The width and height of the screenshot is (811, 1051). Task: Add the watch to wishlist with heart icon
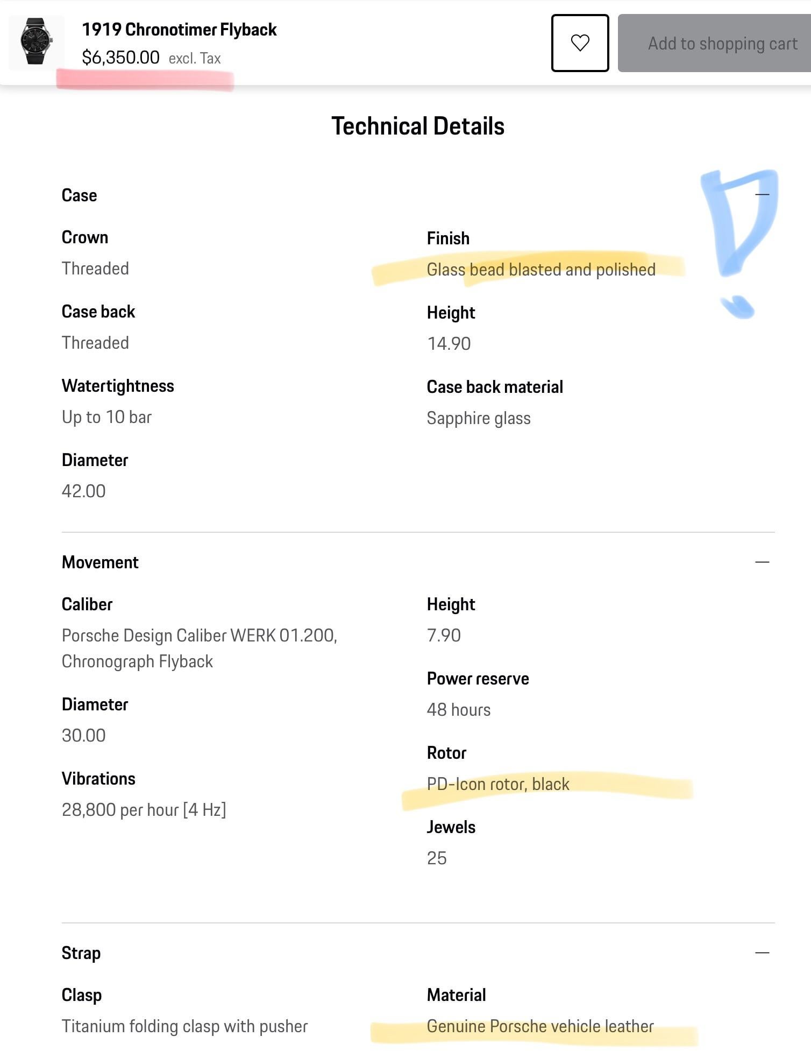580,43
